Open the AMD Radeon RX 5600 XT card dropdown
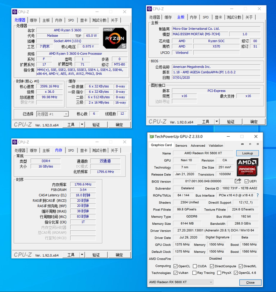The width and height of the screenshot is (276, 292). click(x=181, y=282)
